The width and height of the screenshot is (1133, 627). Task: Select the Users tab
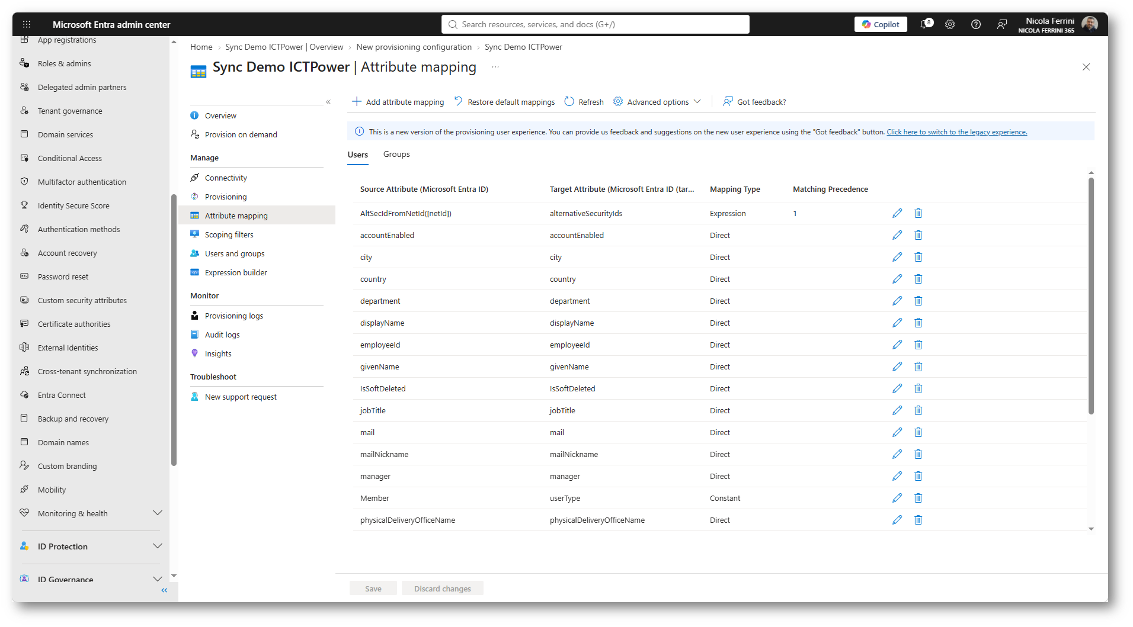click(358, 155)
